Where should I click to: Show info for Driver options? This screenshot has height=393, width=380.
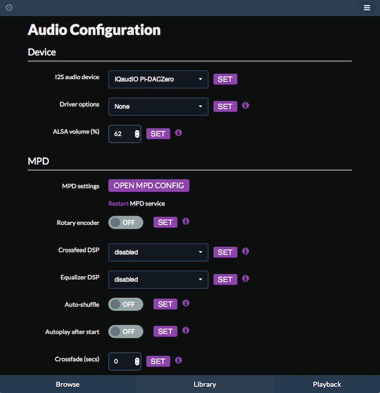[x=246, y=105]
